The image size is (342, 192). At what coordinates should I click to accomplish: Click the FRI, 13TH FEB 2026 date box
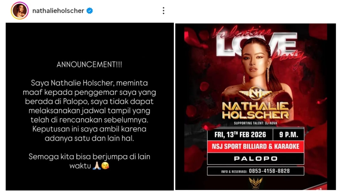click(240, 135)
